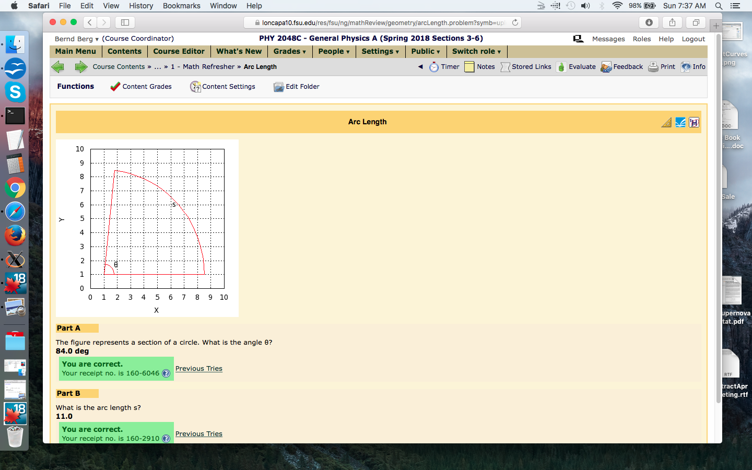752x470 pixels.
Task: Open Safari's History menu
Action: pos(141,6)
